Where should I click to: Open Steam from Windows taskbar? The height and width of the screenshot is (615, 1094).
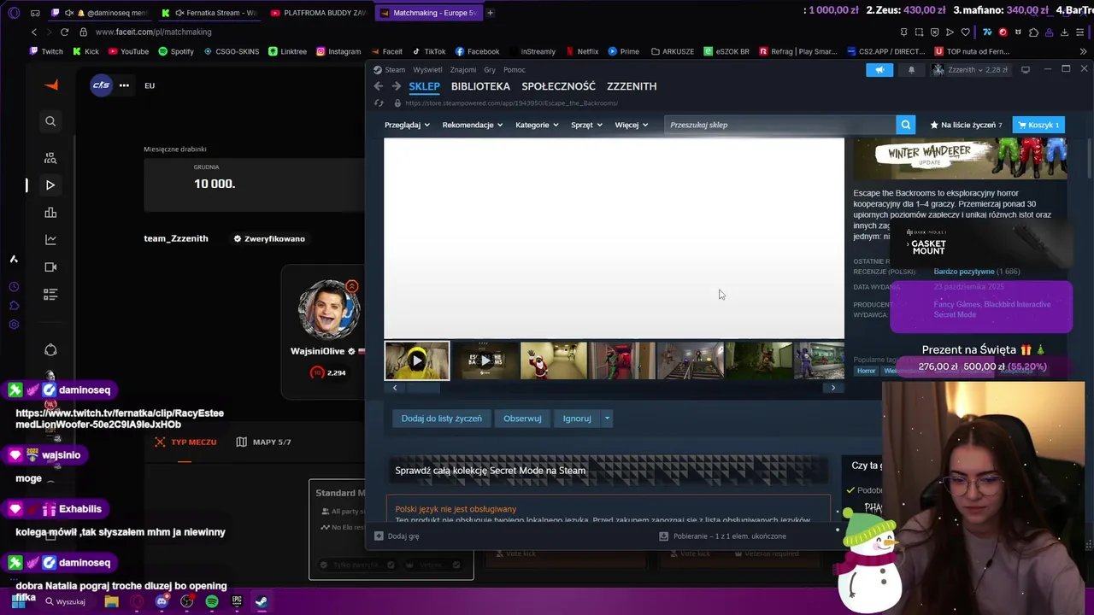(x=262, y=601)
